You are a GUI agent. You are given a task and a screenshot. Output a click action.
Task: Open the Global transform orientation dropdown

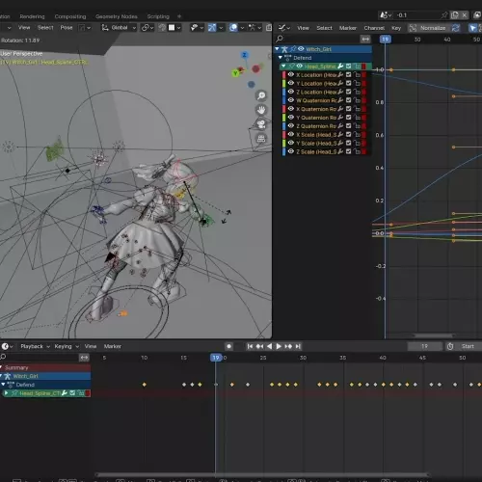(120, 28)
